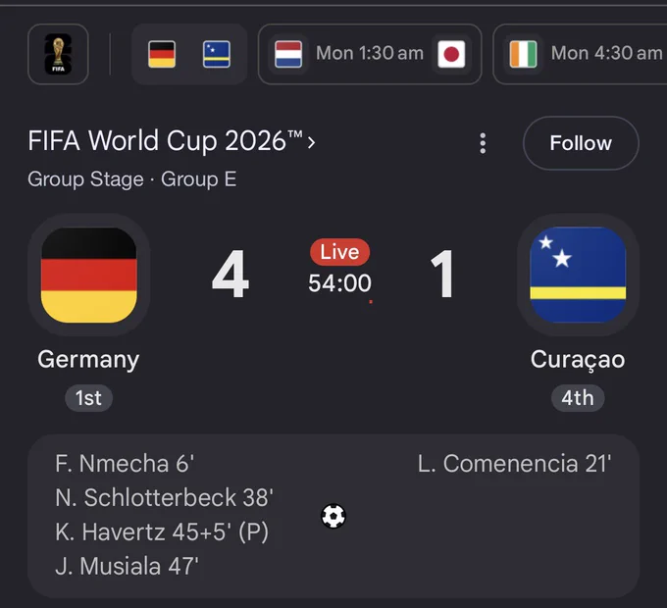Open Germany's 1st standing badge
The width and height of the screenshot is (667, 608).
[88, 398]
